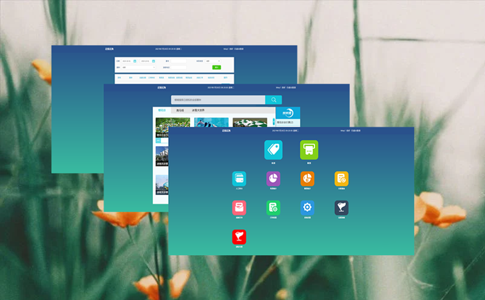Open the blue gear system settings icon
Viewport: 485px width, 300px height.
point(307,208)
